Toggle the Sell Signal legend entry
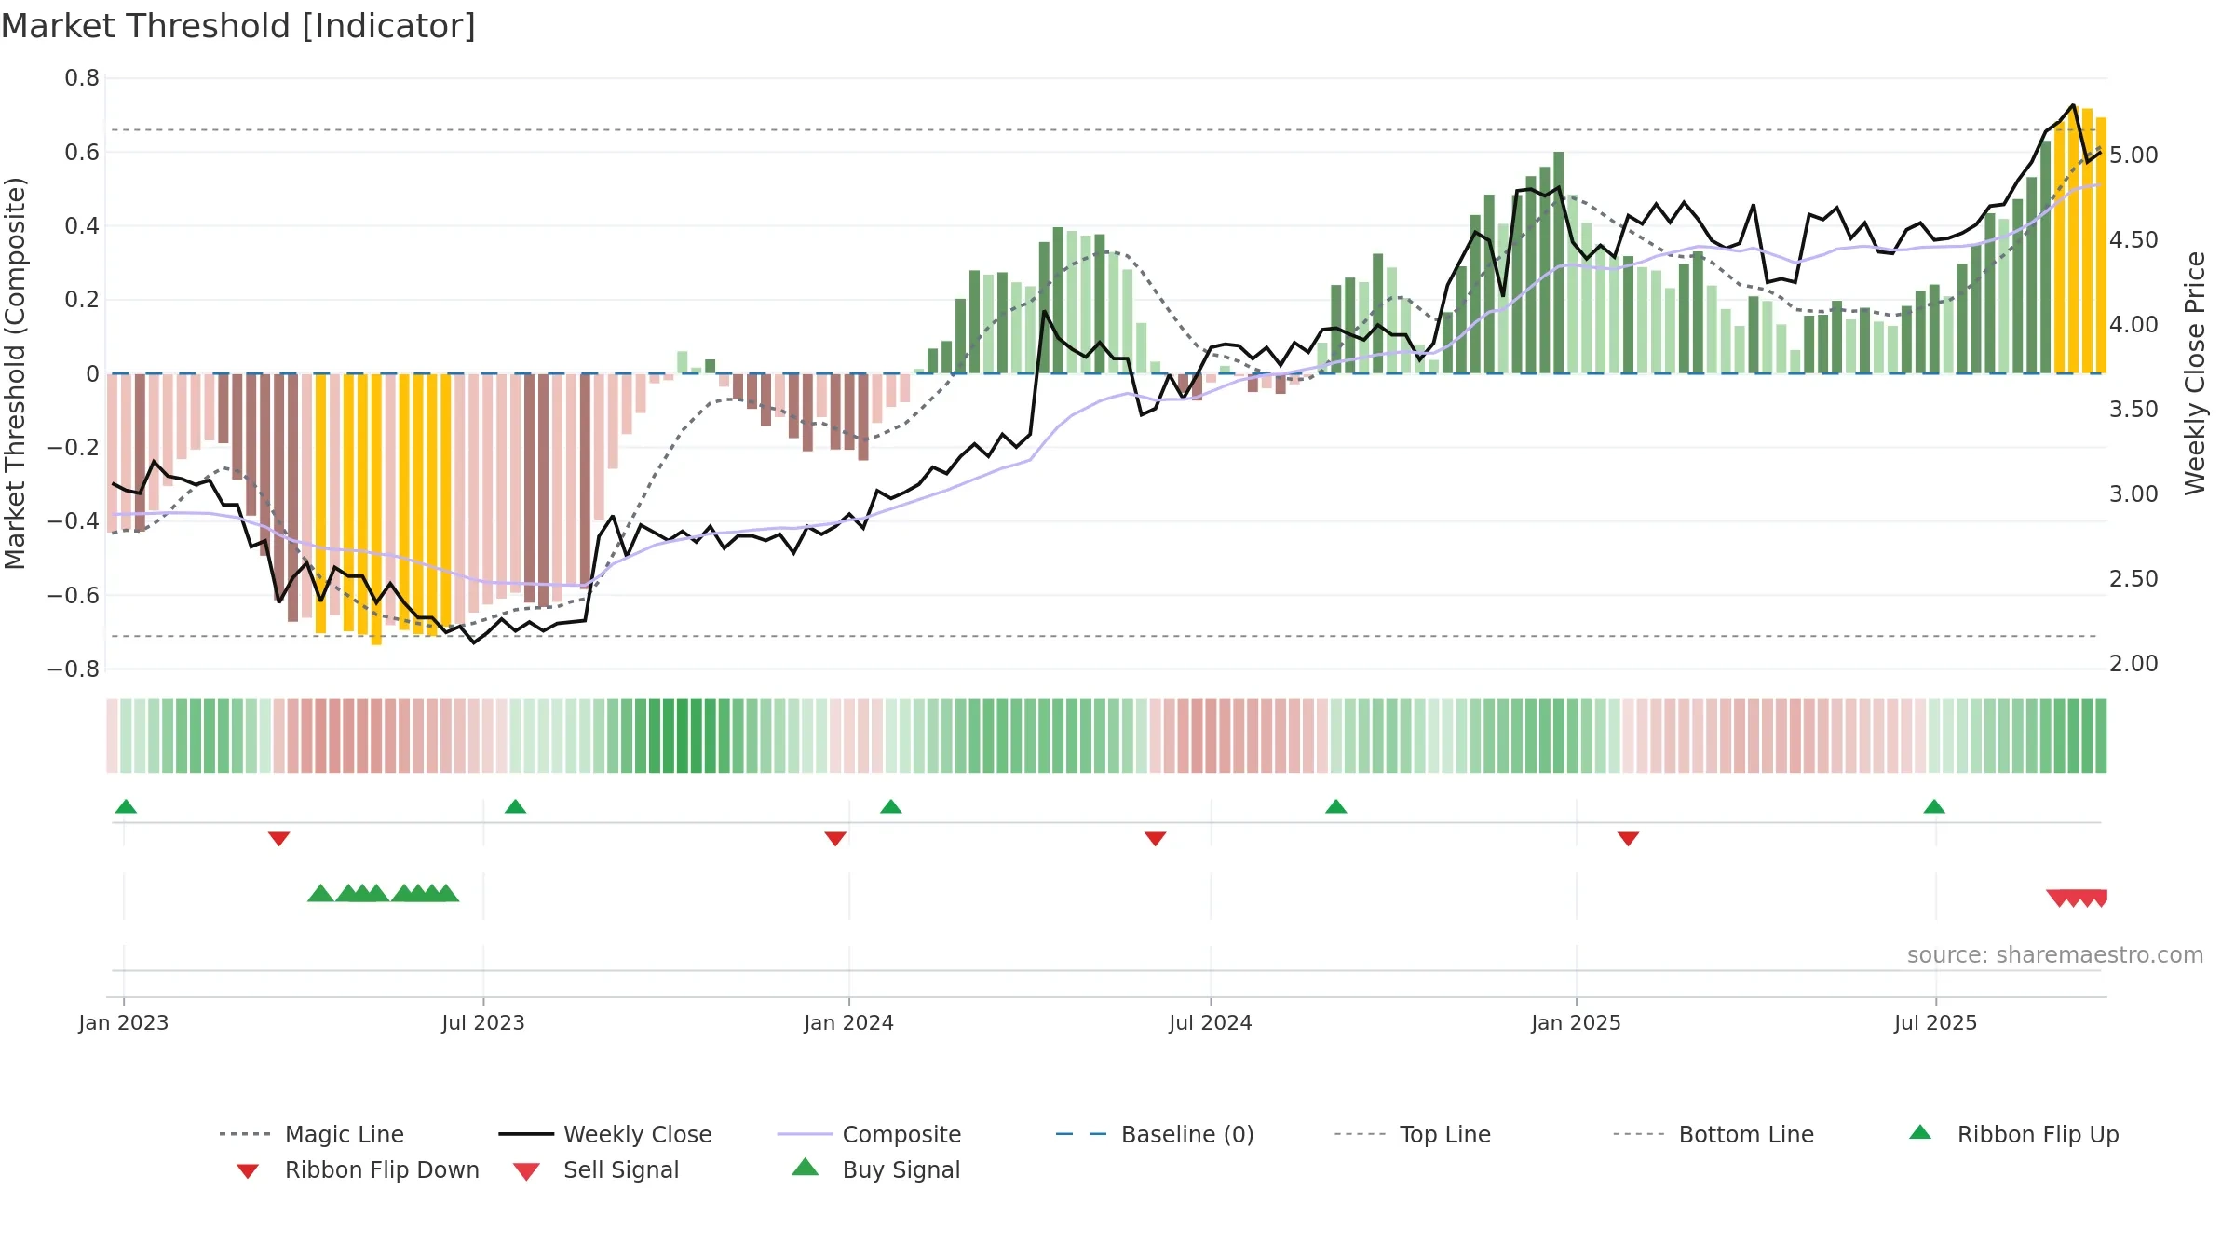 point(596,1169)
